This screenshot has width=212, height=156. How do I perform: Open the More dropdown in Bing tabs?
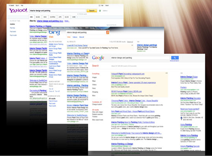82,37
